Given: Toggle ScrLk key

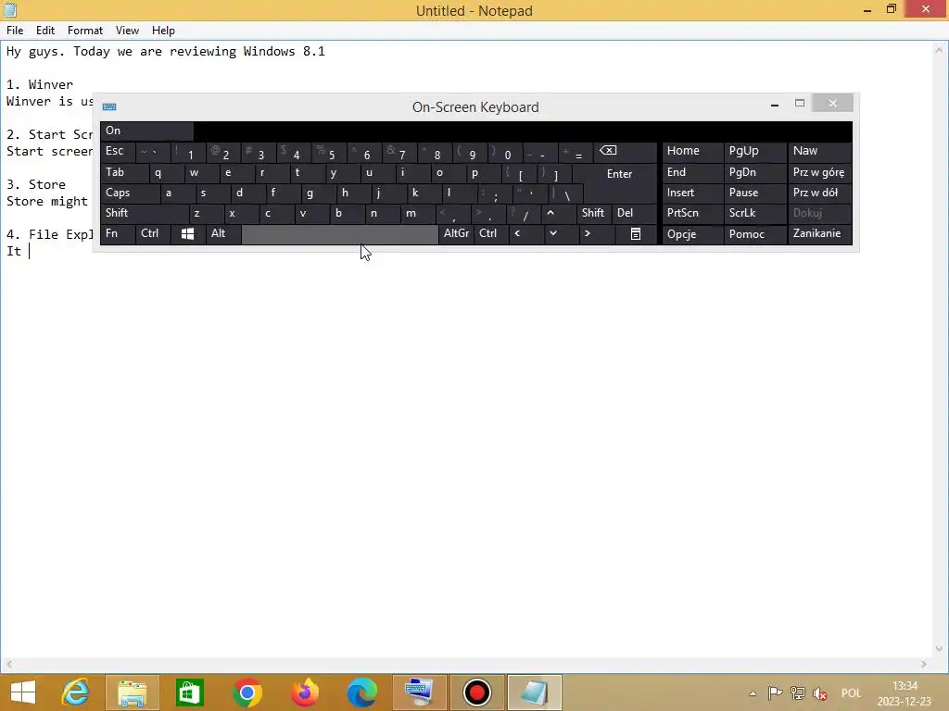Looking at the screenshot, I should click(754, 214).
